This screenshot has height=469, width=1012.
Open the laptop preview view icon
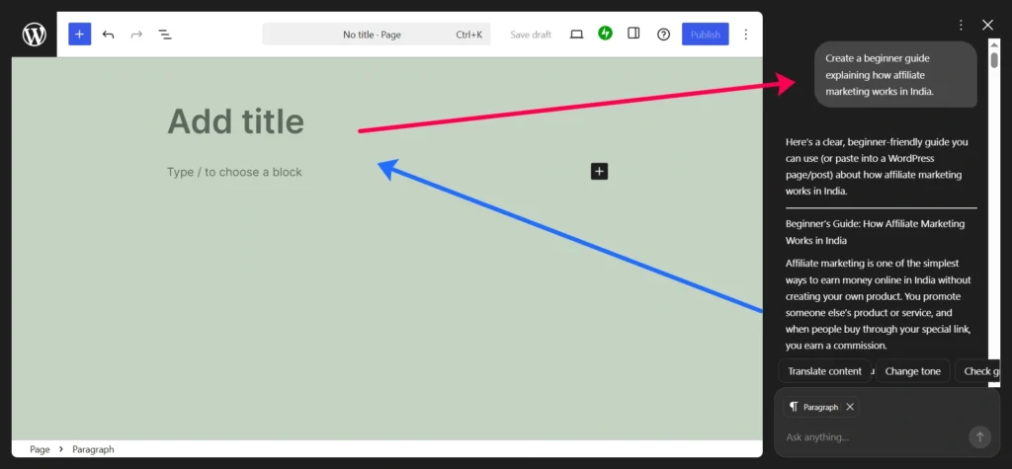pos(576,35)
